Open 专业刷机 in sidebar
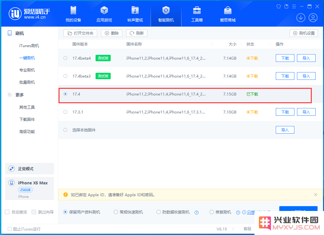 click(27, 70)
